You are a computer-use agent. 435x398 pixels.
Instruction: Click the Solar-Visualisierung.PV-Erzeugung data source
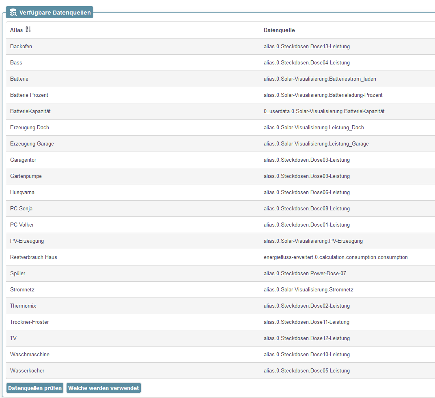313,241
